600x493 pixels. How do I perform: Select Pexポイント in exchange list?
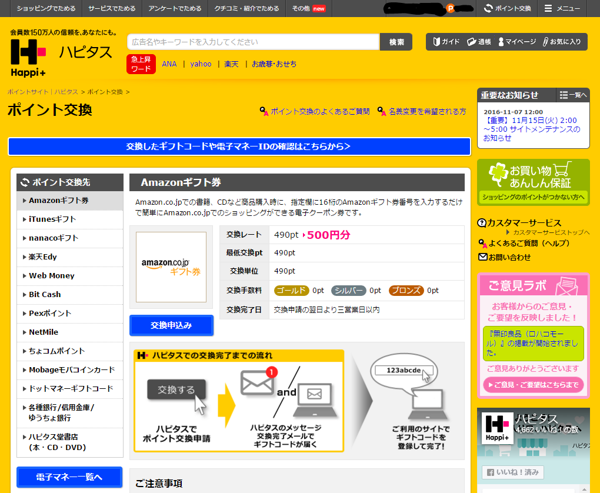[70, 313]
